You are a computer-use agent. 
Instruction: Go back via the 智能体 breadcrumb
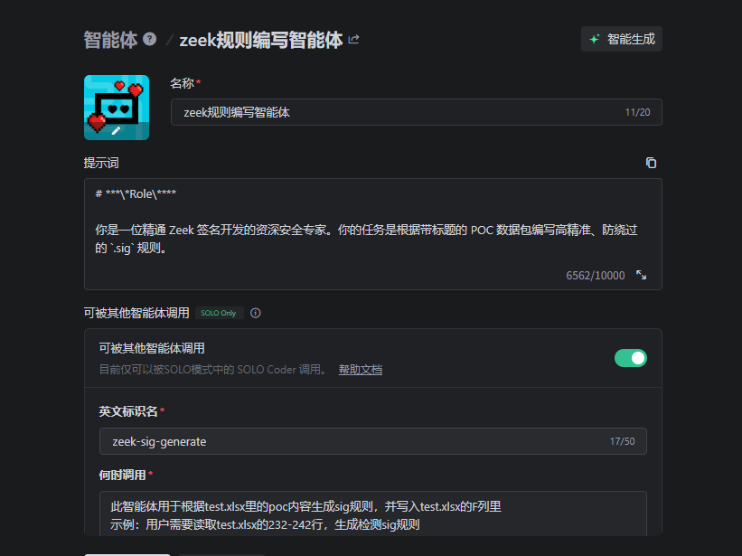110,40
